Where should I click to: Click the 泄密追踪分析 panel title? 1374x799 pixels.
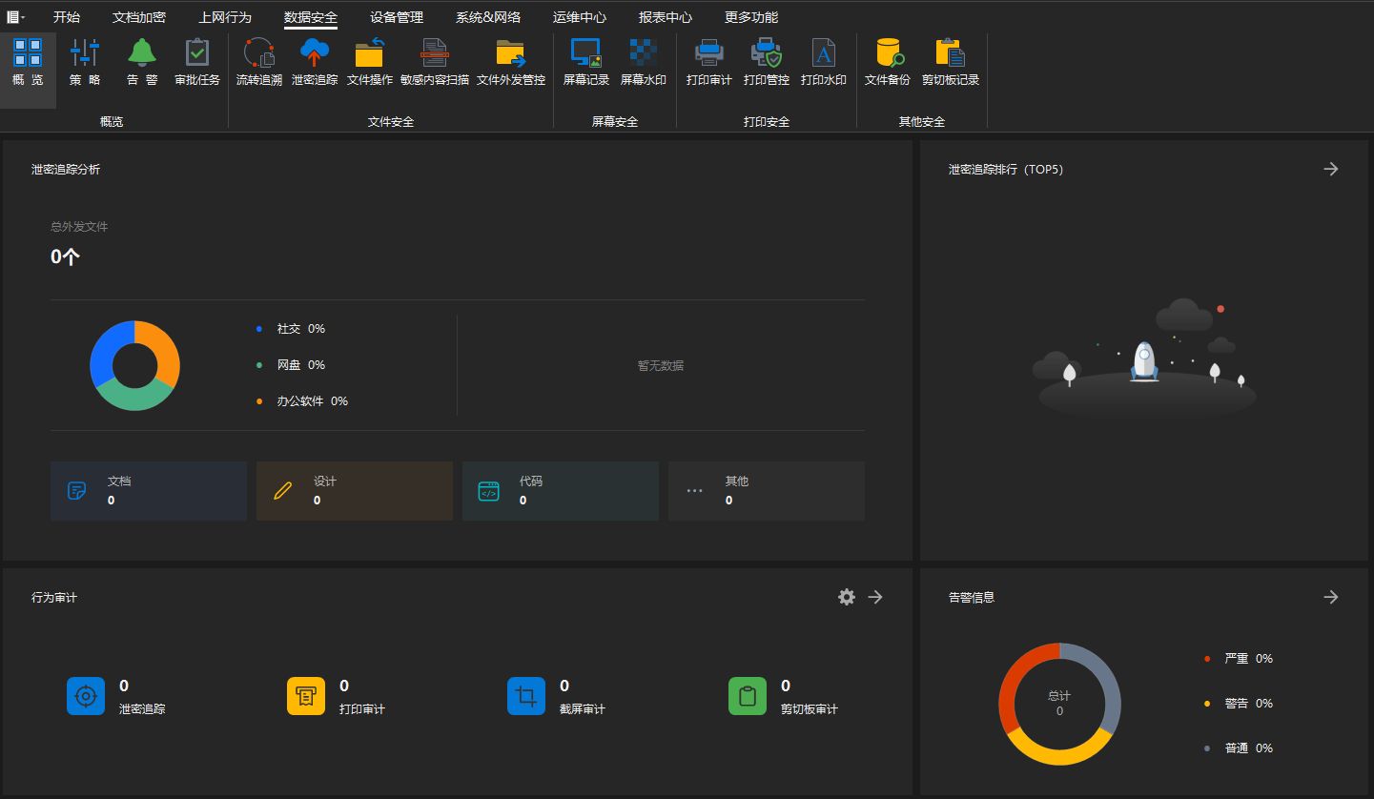66,169
